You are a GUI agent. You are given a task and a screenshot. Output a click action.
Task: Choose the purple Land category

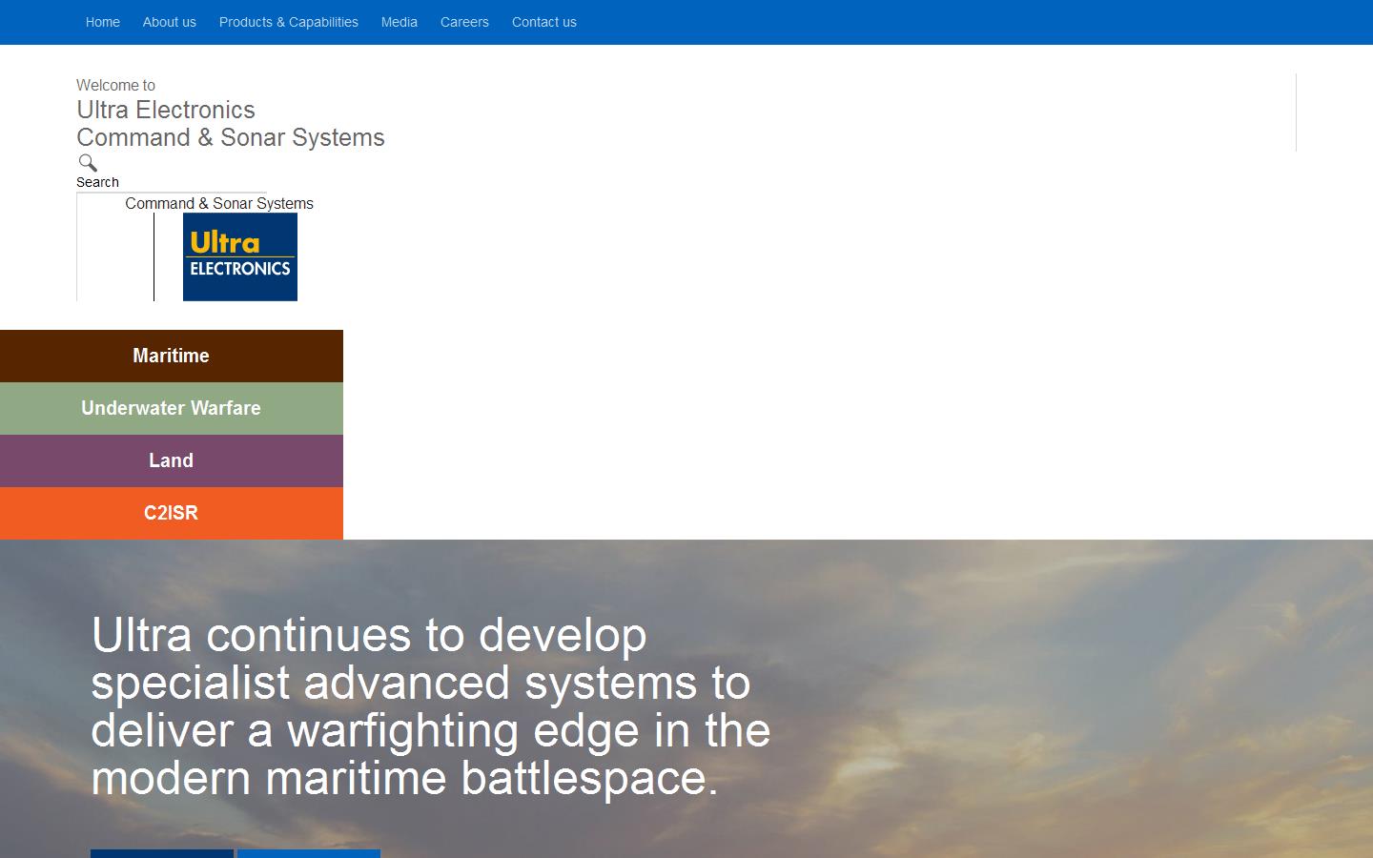click(x=172, y=460)
